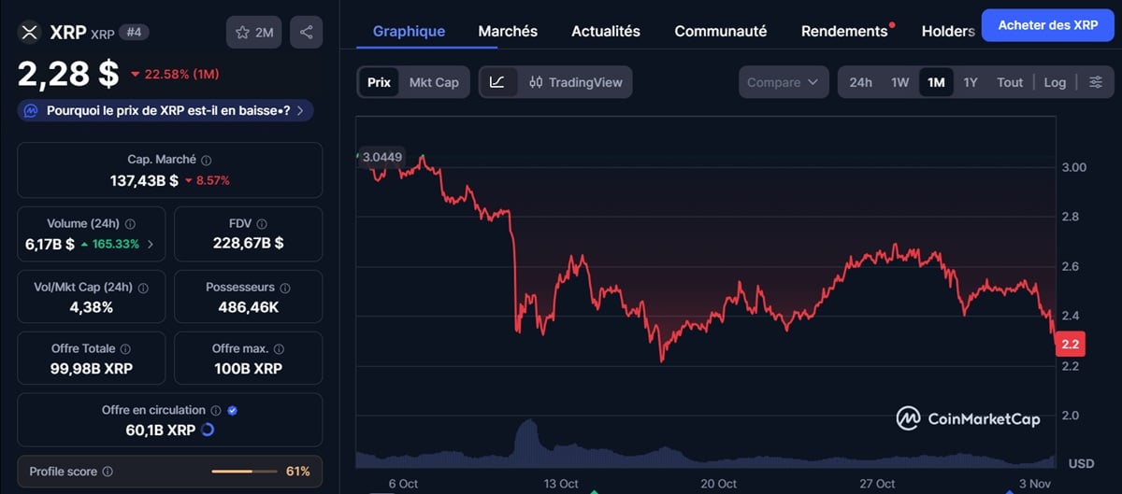Set chart range to Tout
The image size is (1122, 494).
coord(1010,82)
